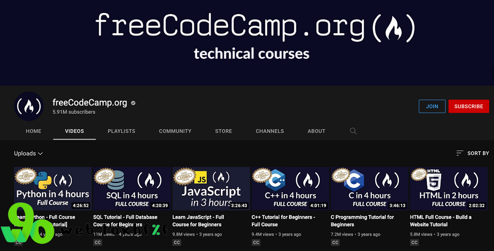494x251 pixels.
Task: Go to the HOME tab
Action: [33, 131]
